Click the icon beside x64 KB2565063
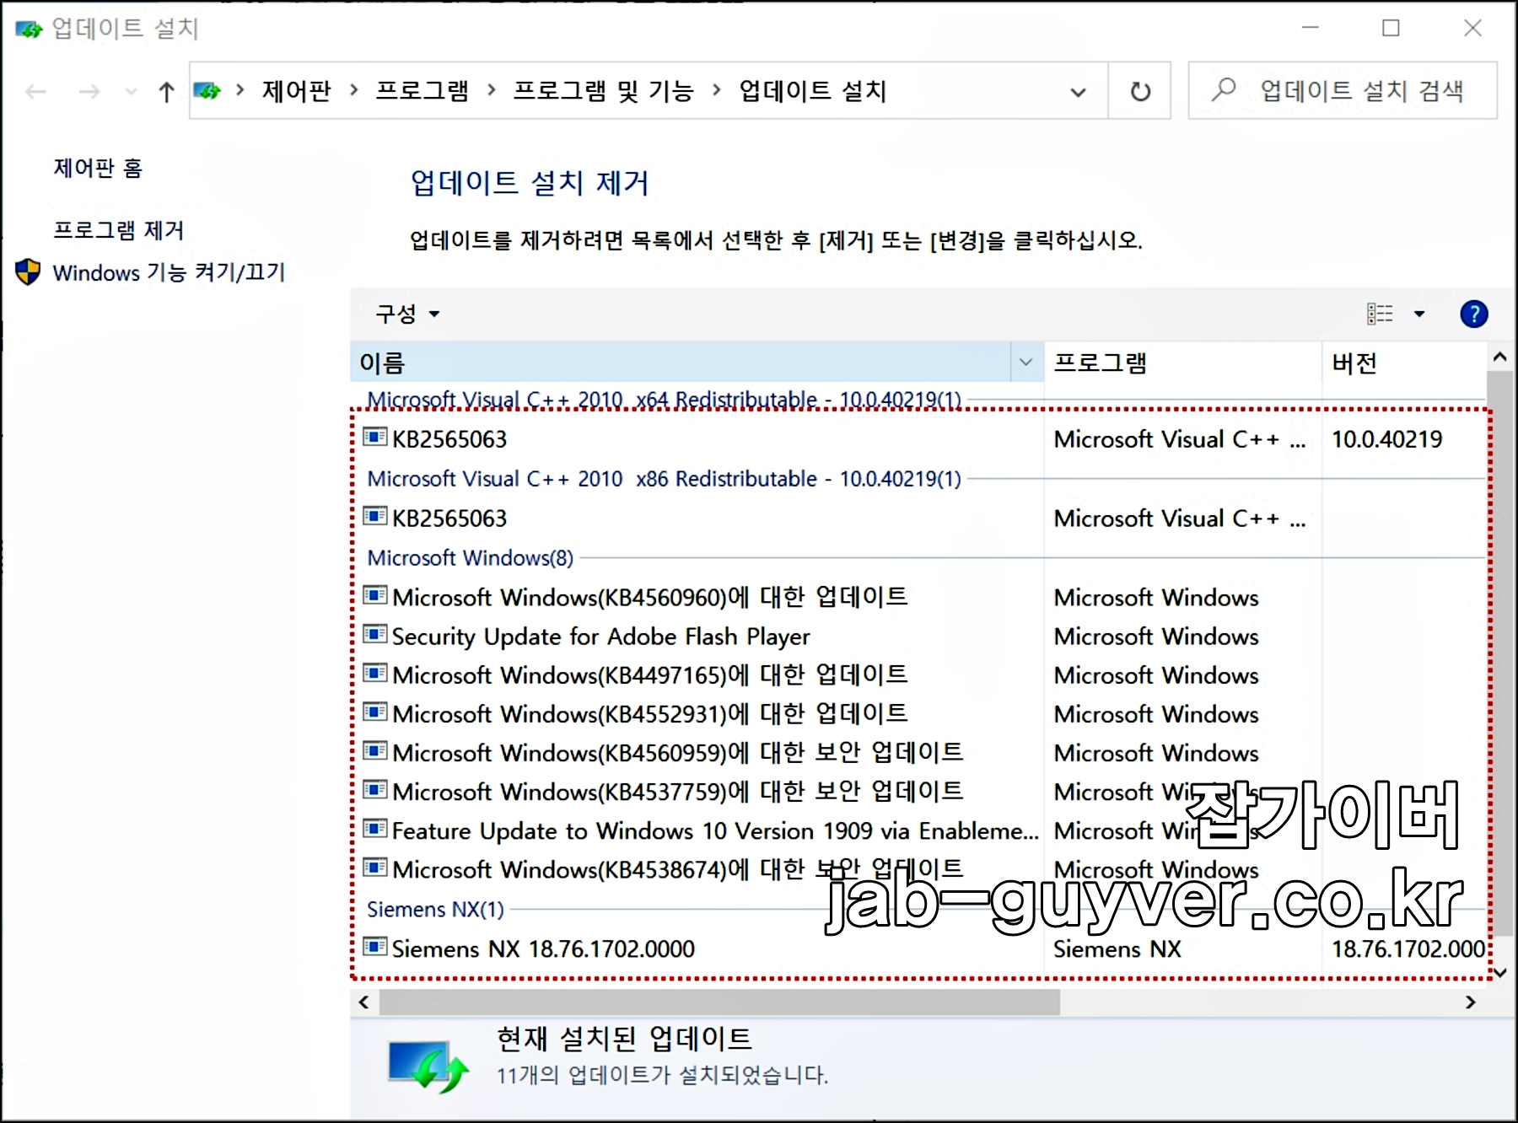Screen dimensions: 1518x1123 375,437
